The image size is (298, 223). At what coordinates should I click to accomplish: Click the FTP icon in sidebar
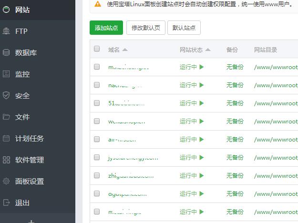click(x=6, y=31)
